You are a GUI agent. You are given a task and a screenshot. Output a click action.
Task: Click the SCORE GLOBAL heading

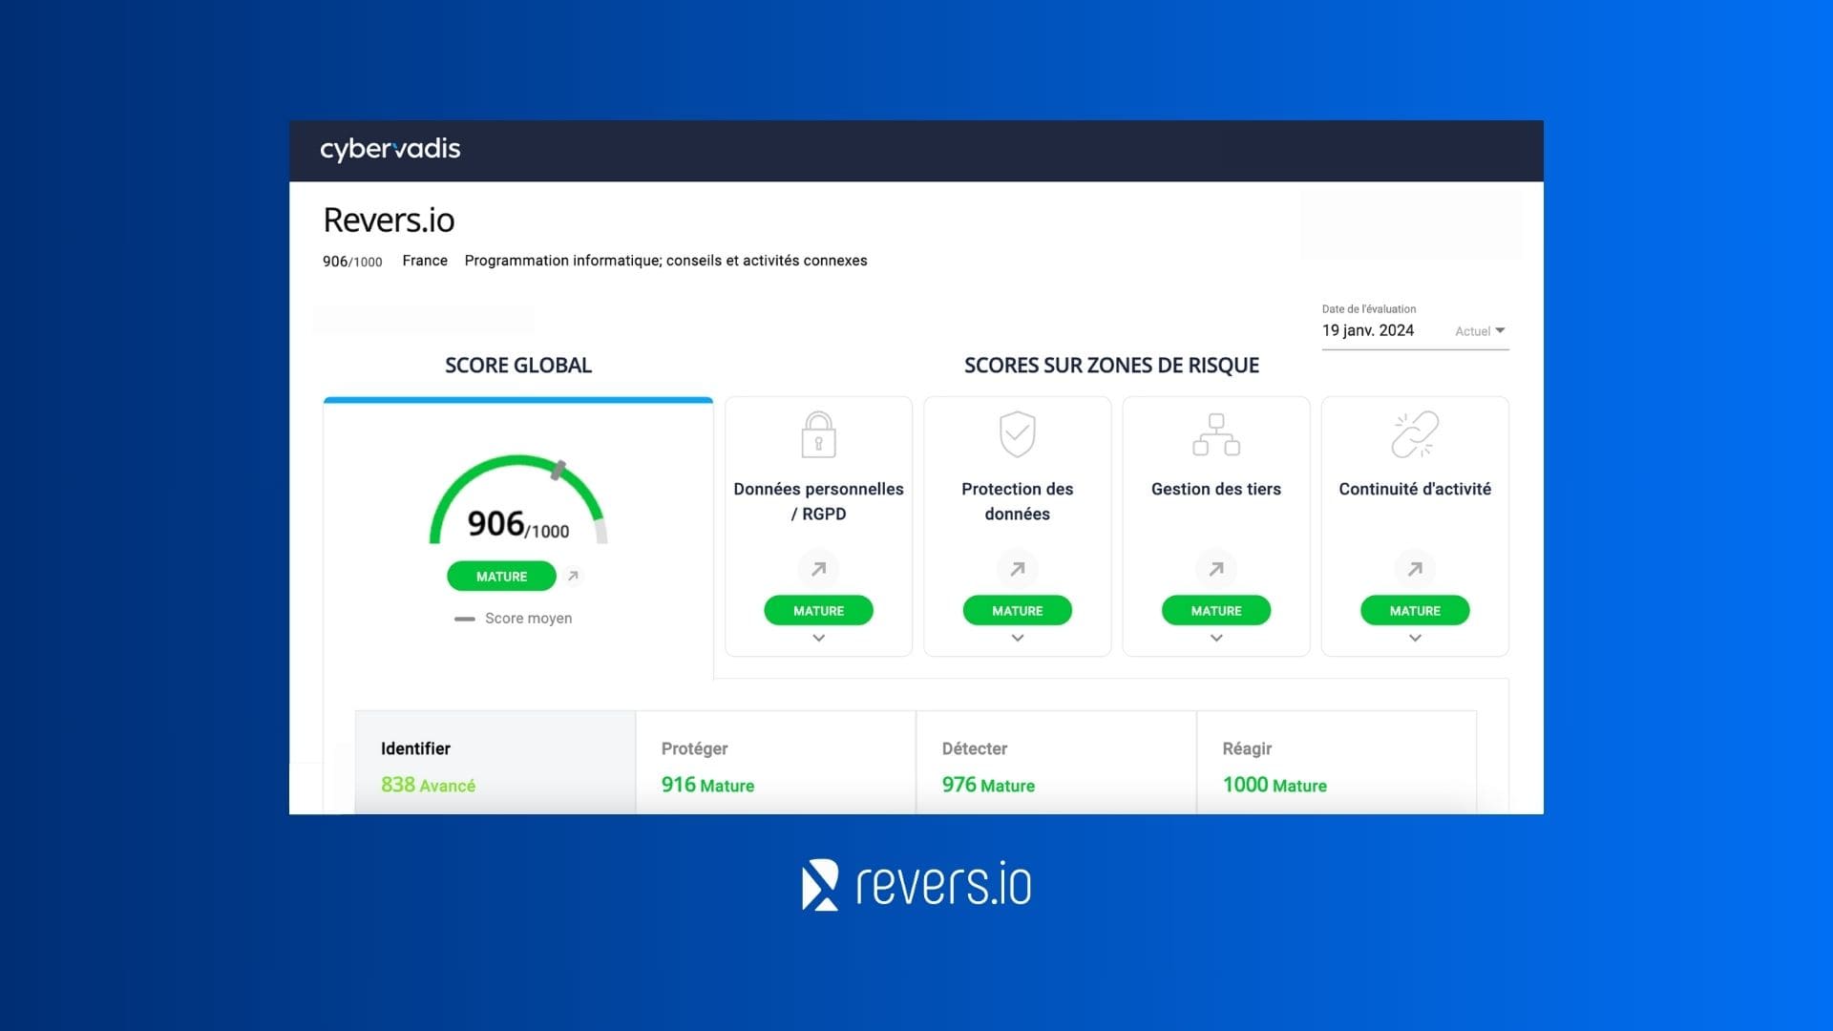(518, 366)
